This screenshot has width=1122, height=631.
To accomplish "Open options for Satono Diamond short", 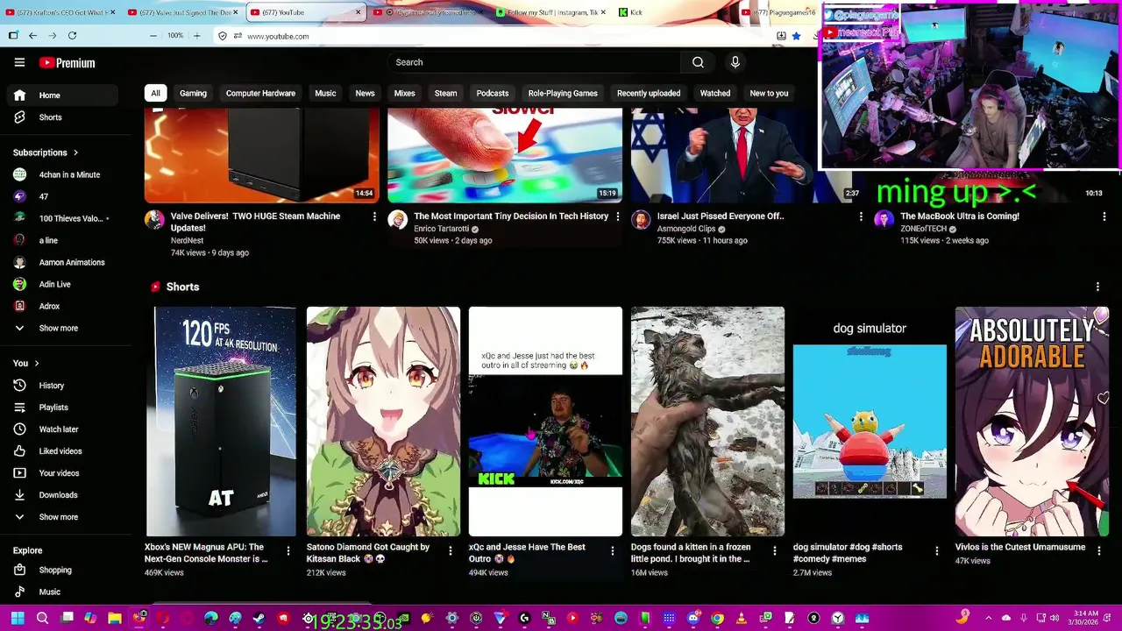I will (451, 550).
